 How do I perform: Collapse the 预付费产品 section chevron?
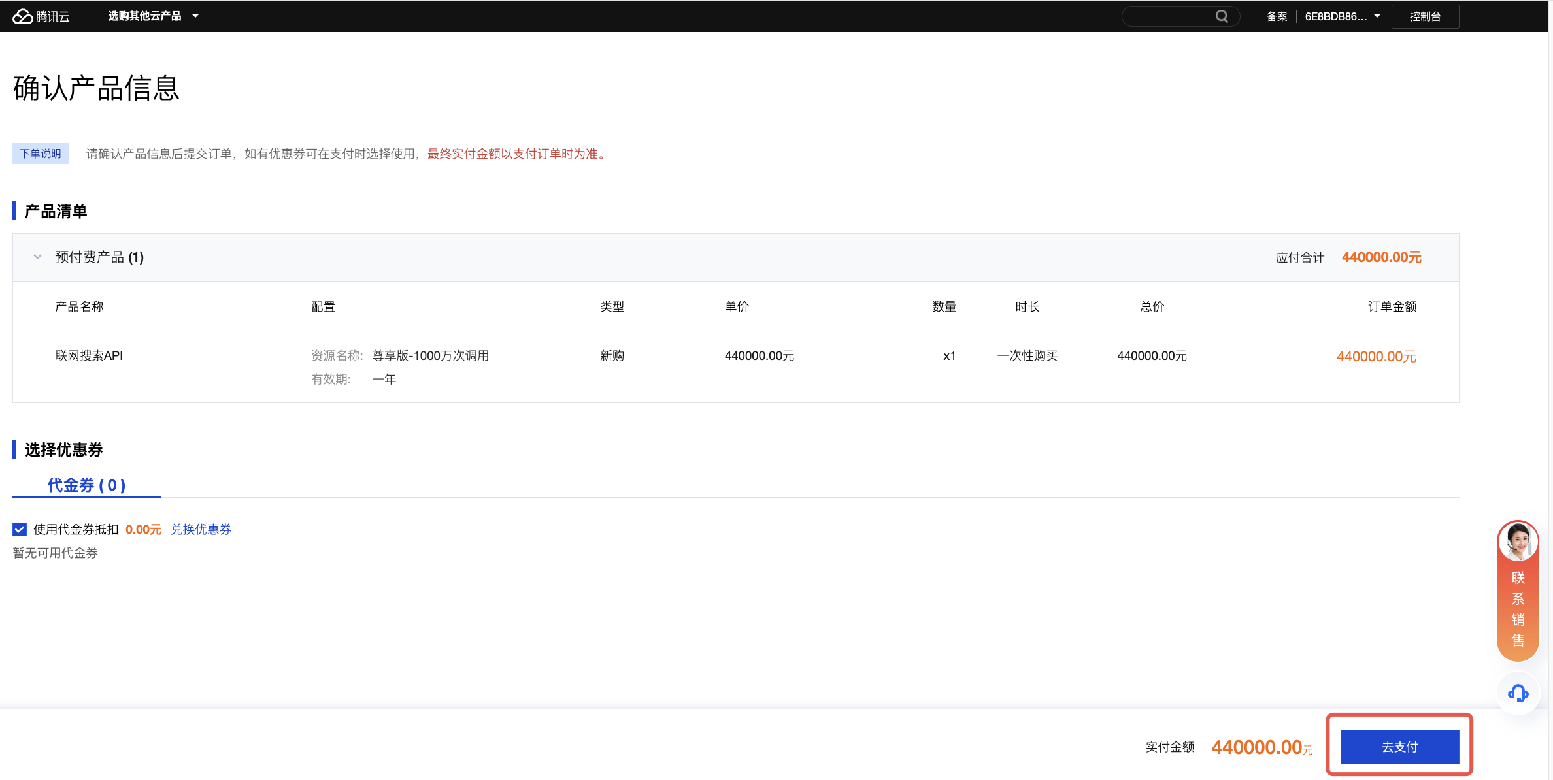tap(37, 257)
